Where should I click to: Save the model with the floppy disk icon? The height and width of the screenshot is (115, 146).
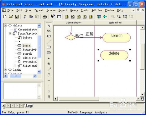(x=17, y=17)
